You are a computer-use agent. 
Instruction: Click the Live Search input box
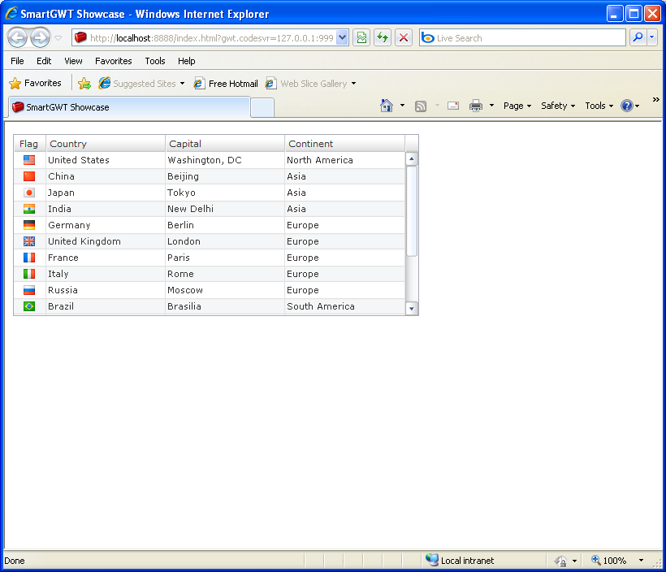pyautogui.click(x=522, y=38)
